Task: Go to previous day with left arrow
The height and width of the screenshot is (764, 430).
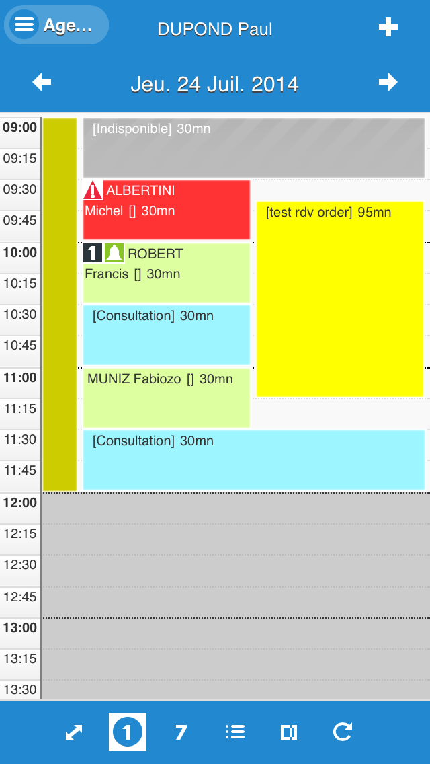Action: click(42, 82)
